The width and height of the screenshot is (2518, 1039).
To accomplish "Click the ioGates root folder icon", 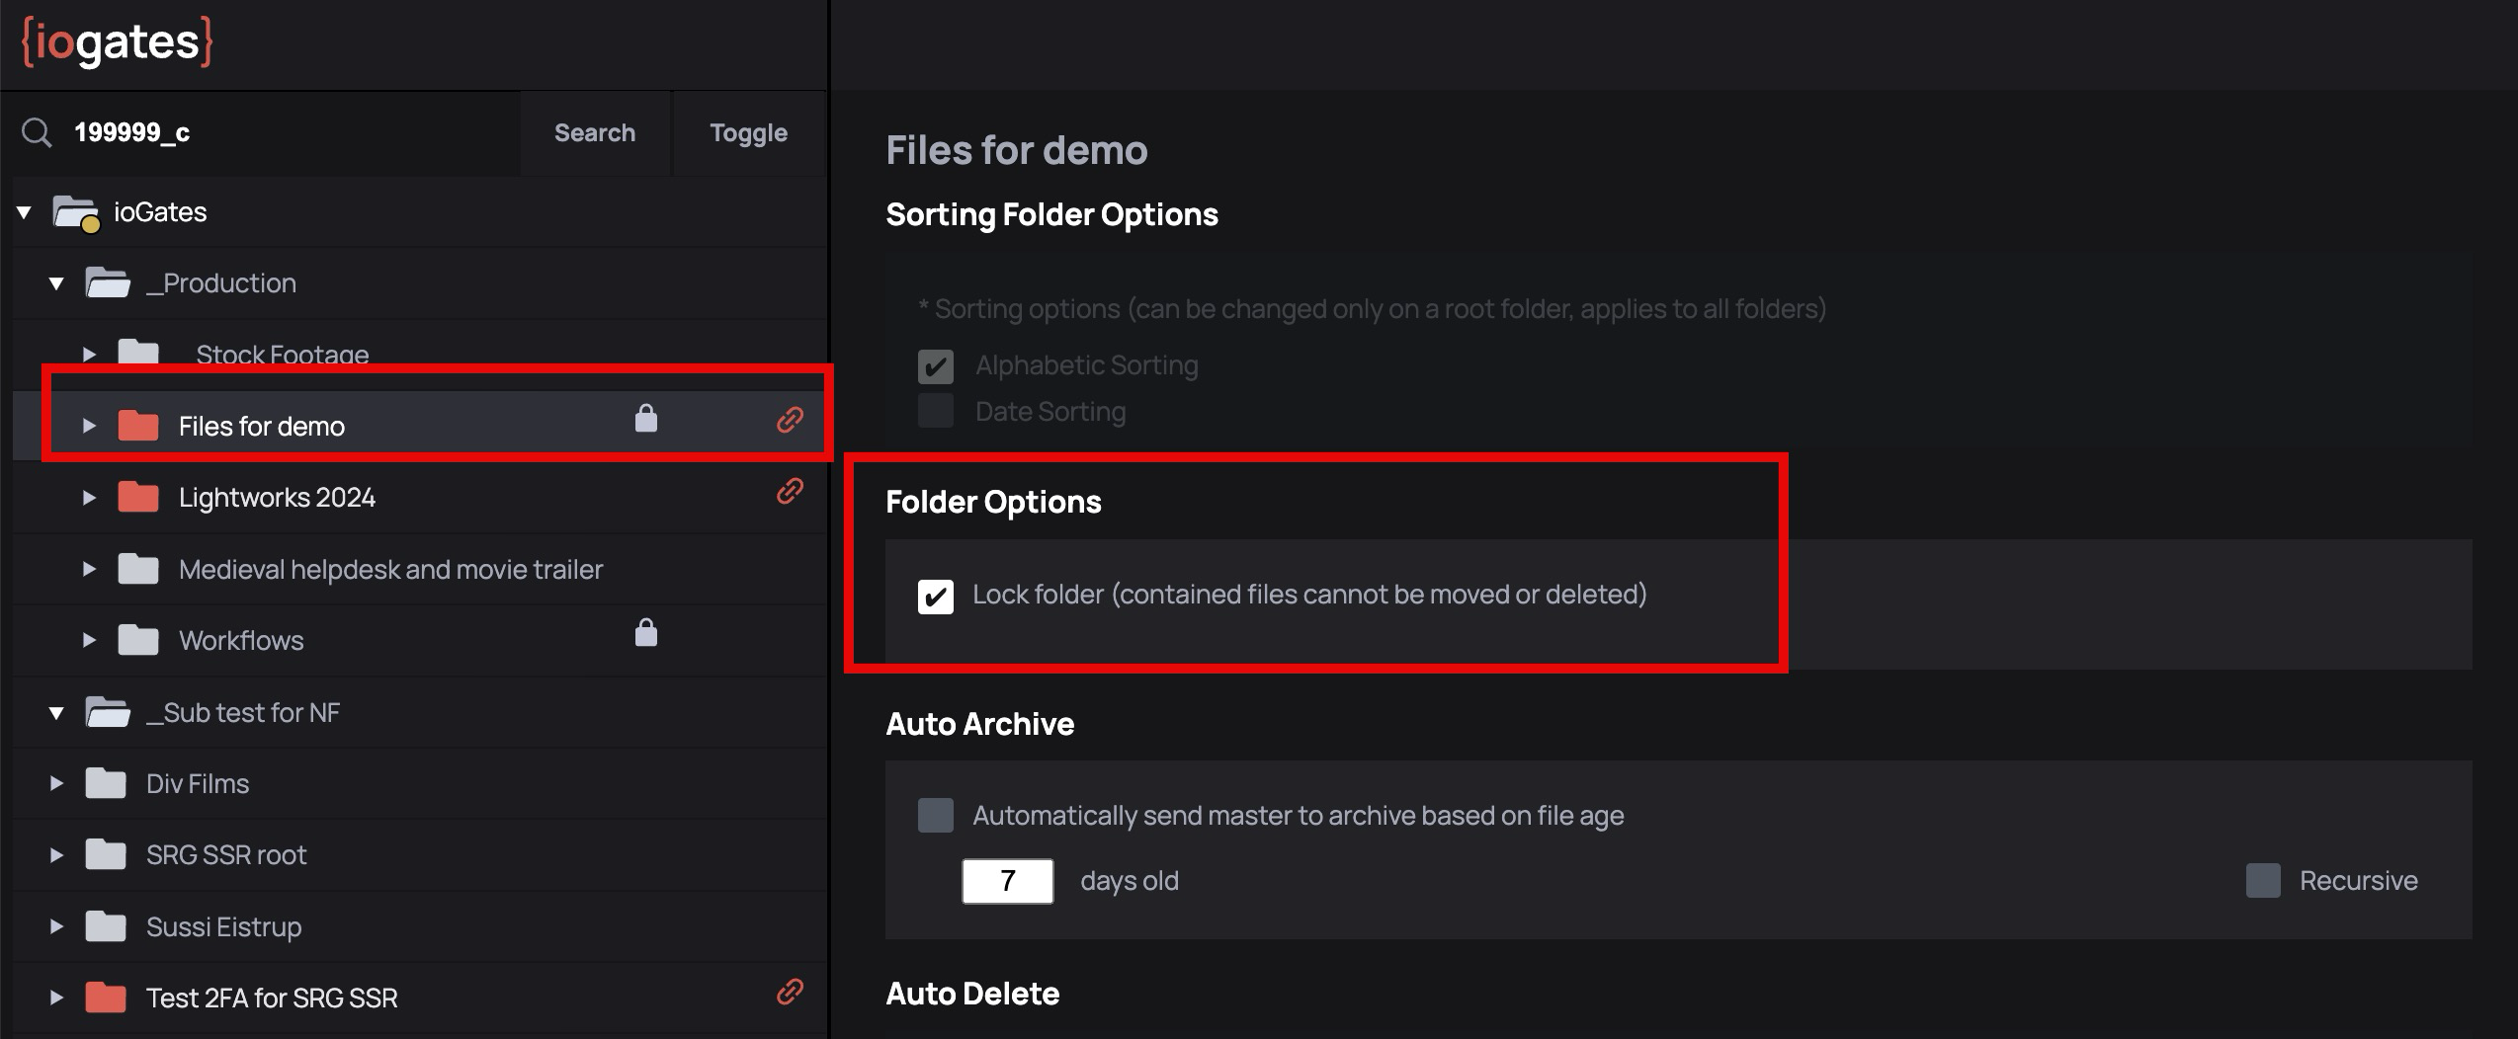I will tap(75, 212).
